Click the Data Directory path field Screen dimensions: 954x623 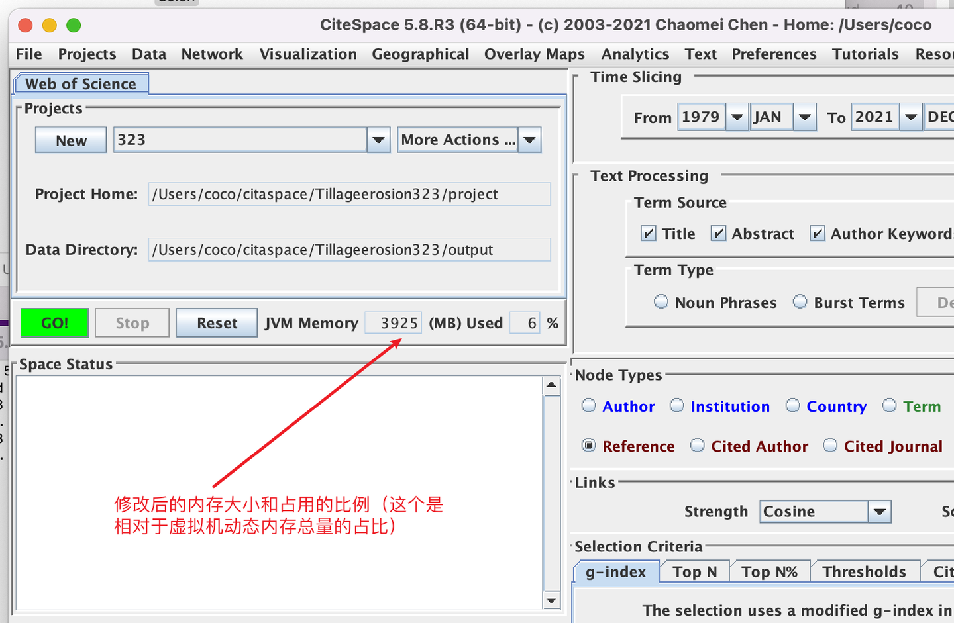350,250
